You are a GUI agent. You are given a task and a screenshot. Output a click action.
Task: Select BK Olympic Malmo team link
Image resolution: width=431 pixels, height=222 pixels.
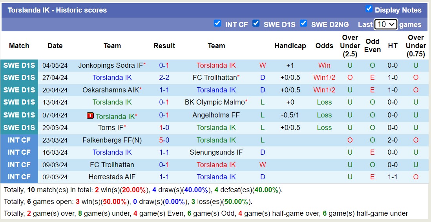214,102
